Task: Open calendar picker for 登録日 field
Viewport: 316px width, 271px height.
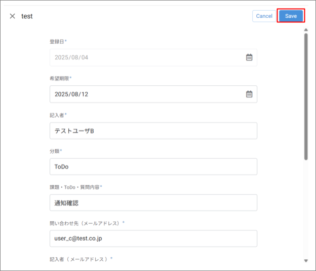Action: click(x=249, y=57)
